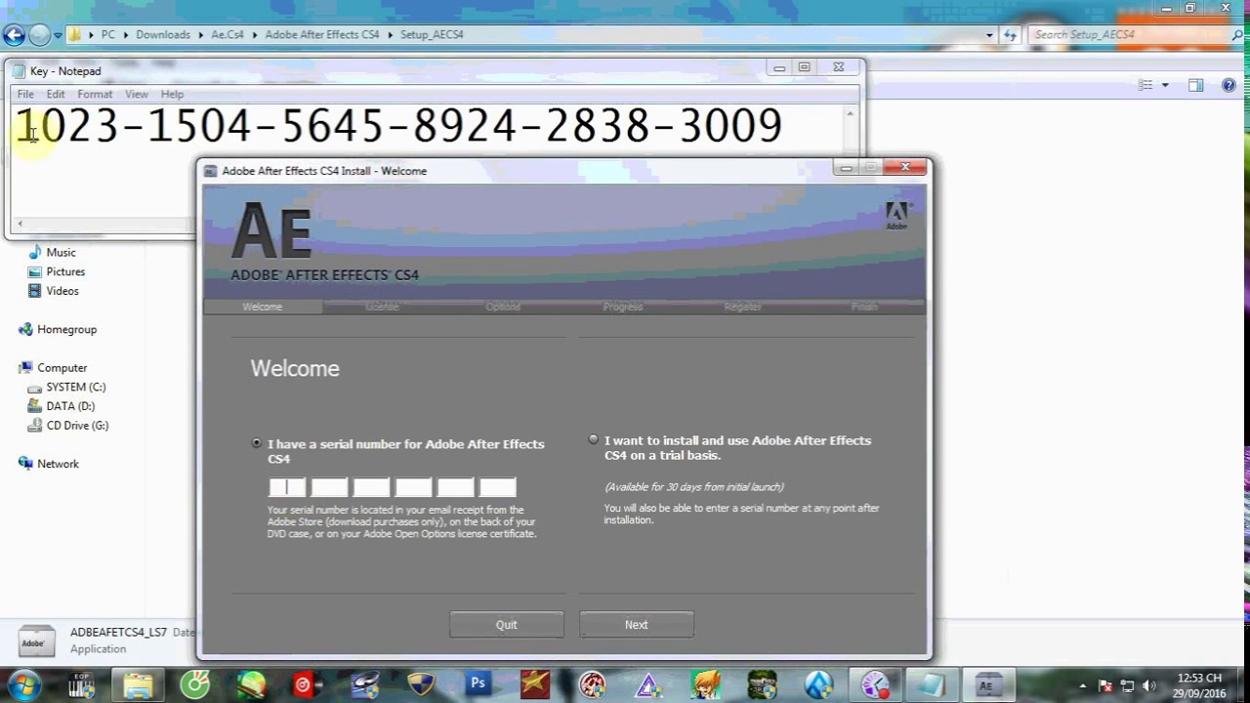
Task: Open File Explorer from the taskbar
Action: point(138,685)
